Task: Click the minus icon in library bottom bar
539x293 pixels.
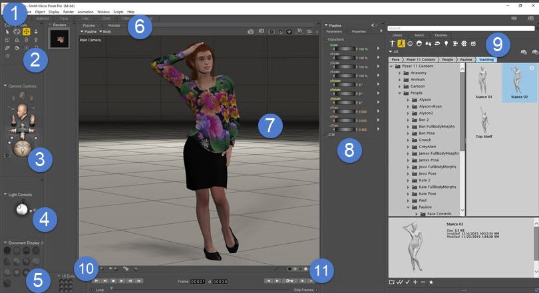Action: coord(423,282)
